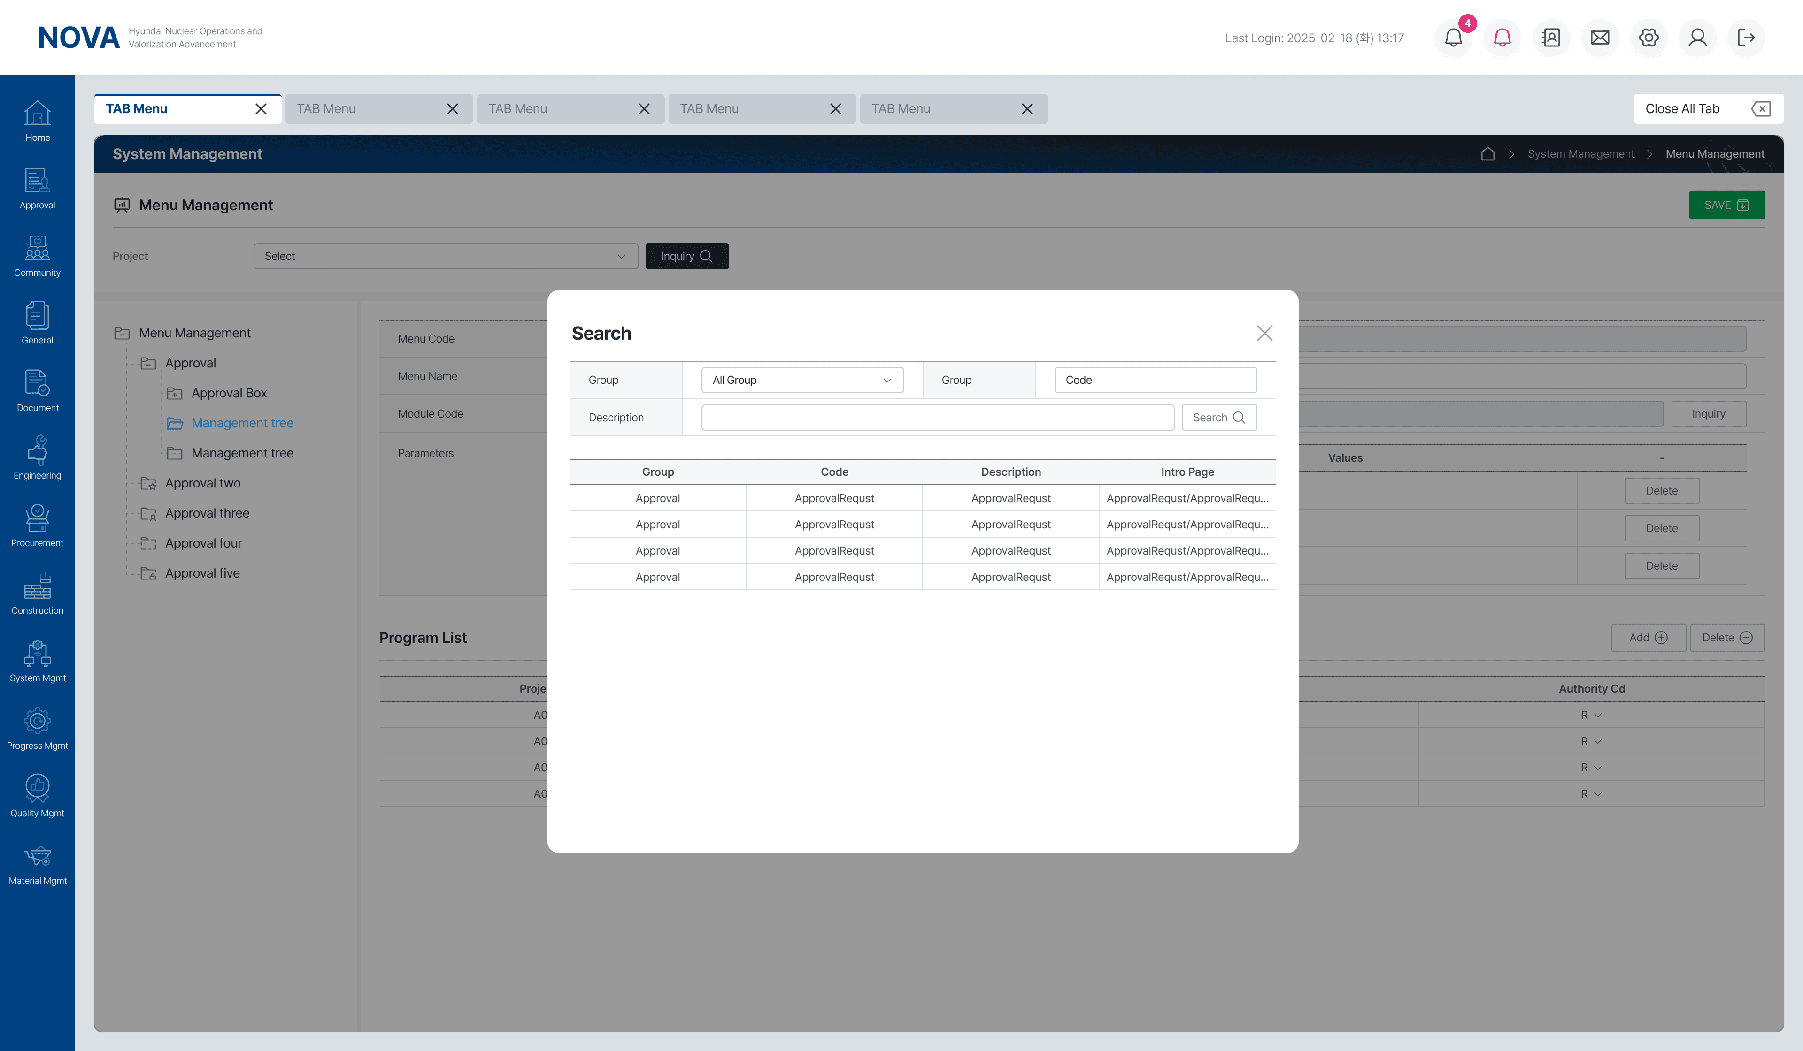Screen dimensions: 1803x1051
Task: Expand first Authority Cd R dropdown
Action: click(1591, 715)
